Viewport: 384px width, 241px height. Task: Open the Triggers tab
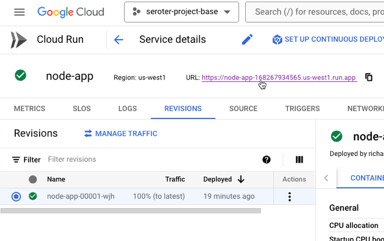[302, 109]
